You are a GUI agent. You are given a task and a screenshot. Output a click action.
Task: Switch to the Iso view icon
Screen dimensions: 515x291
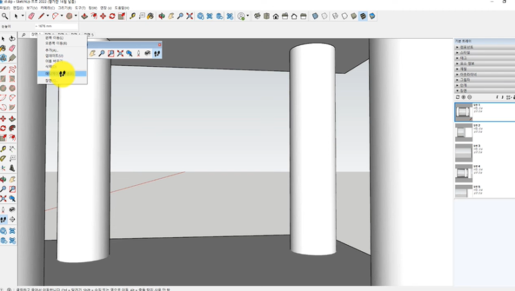pyautogui.click(x=257, y=16)
